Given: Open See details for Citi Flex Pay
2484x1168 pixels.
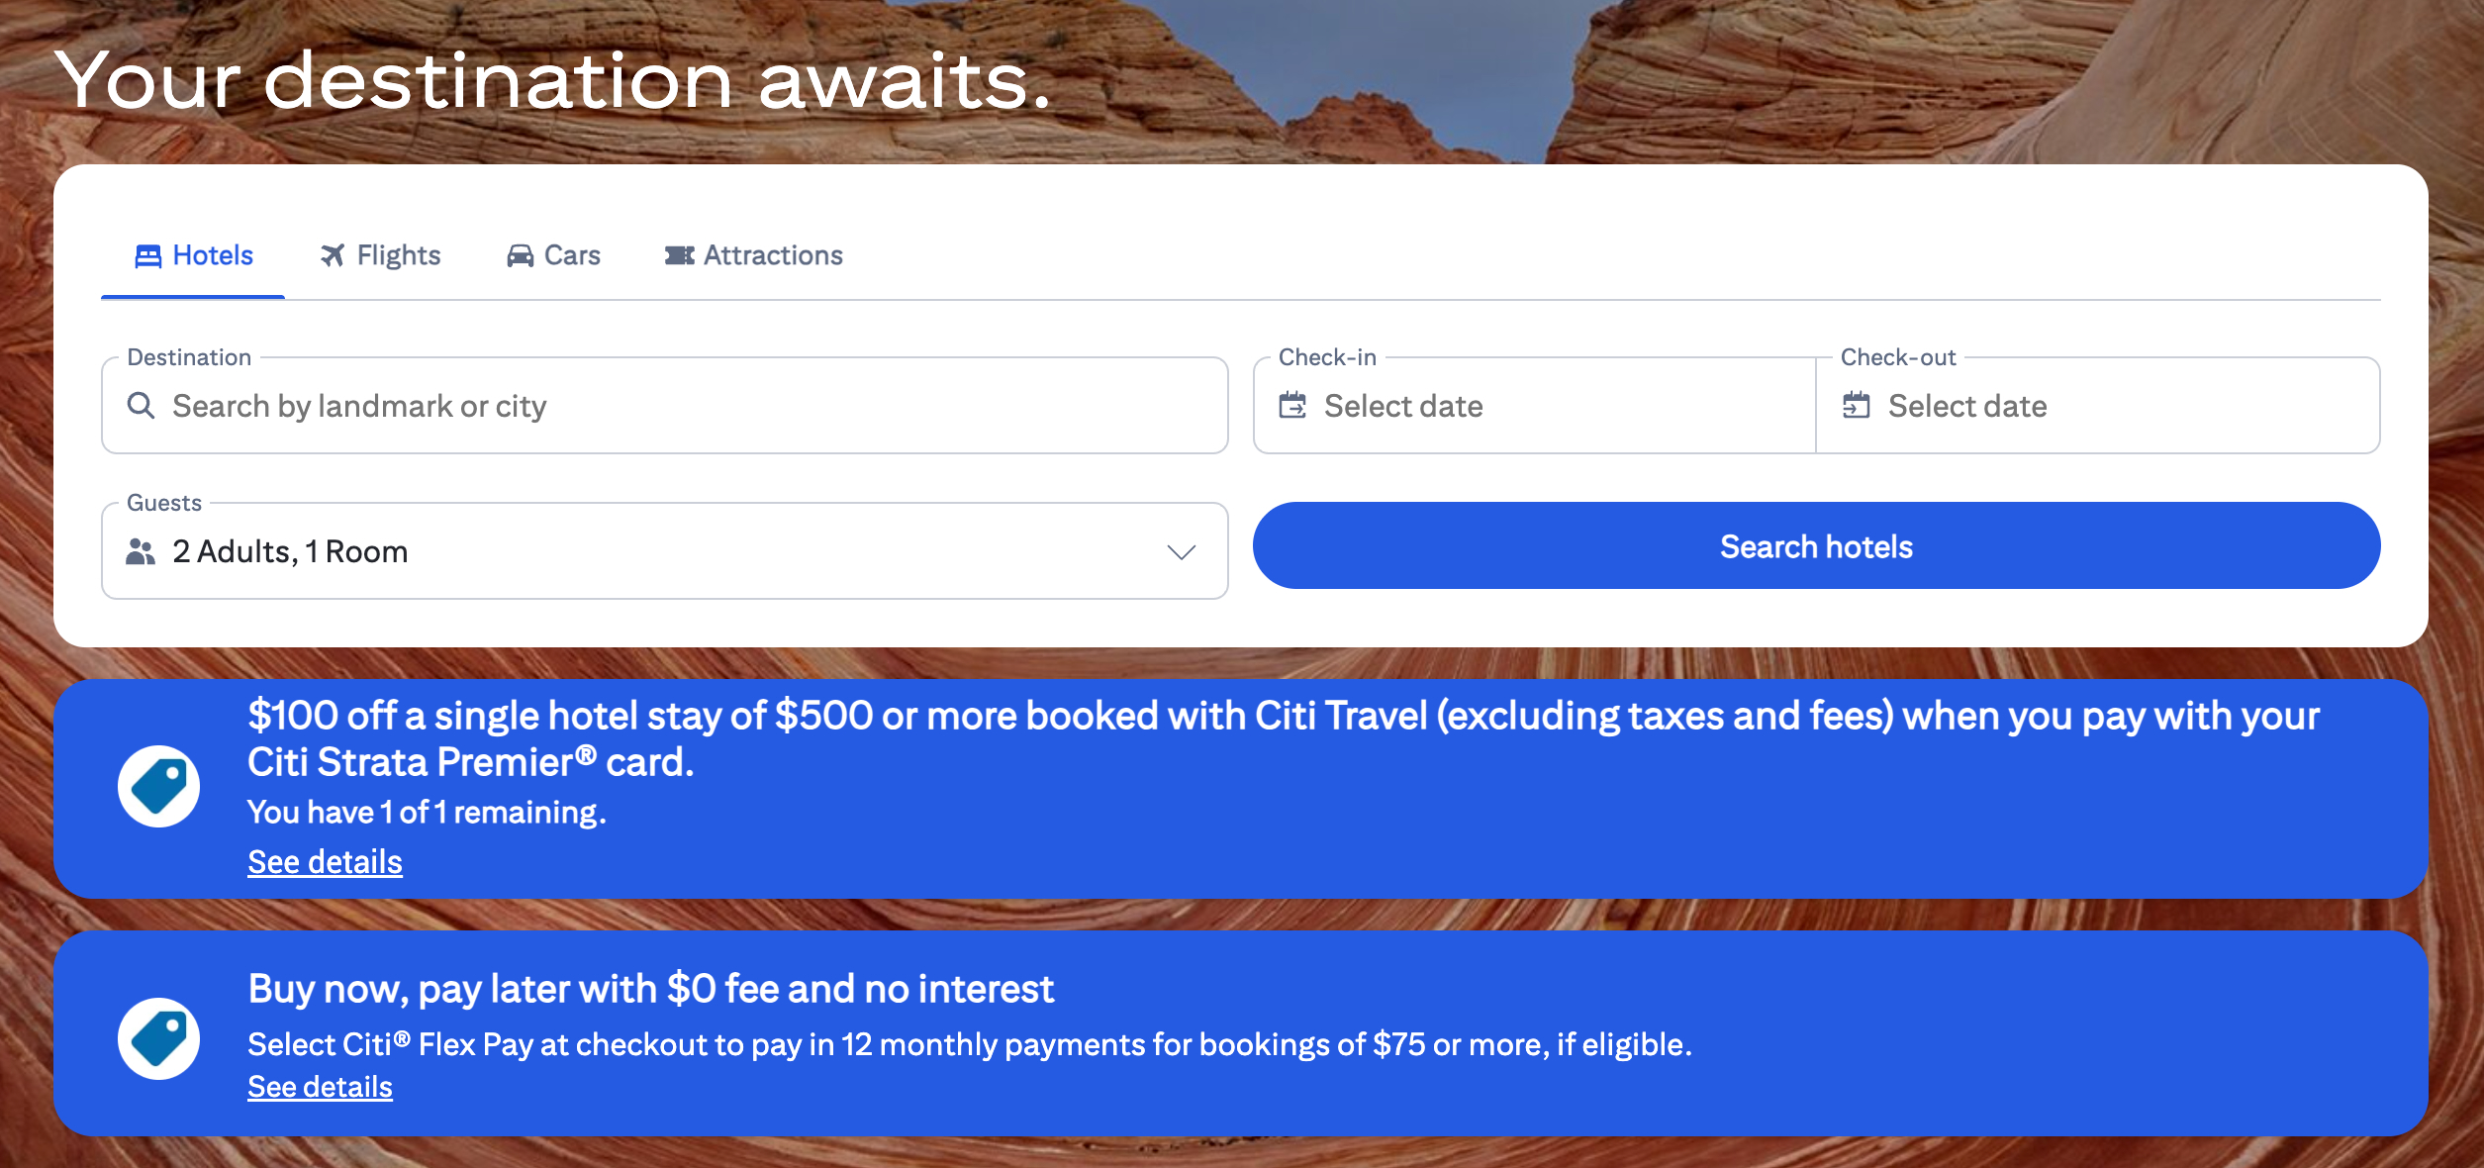Looking at the screenshot, I should click(320, 1086).
